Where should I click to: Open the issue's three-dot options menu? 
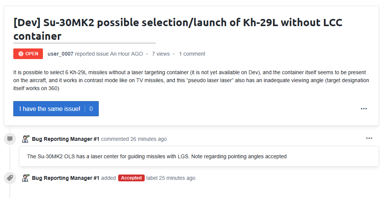[363, 109]
